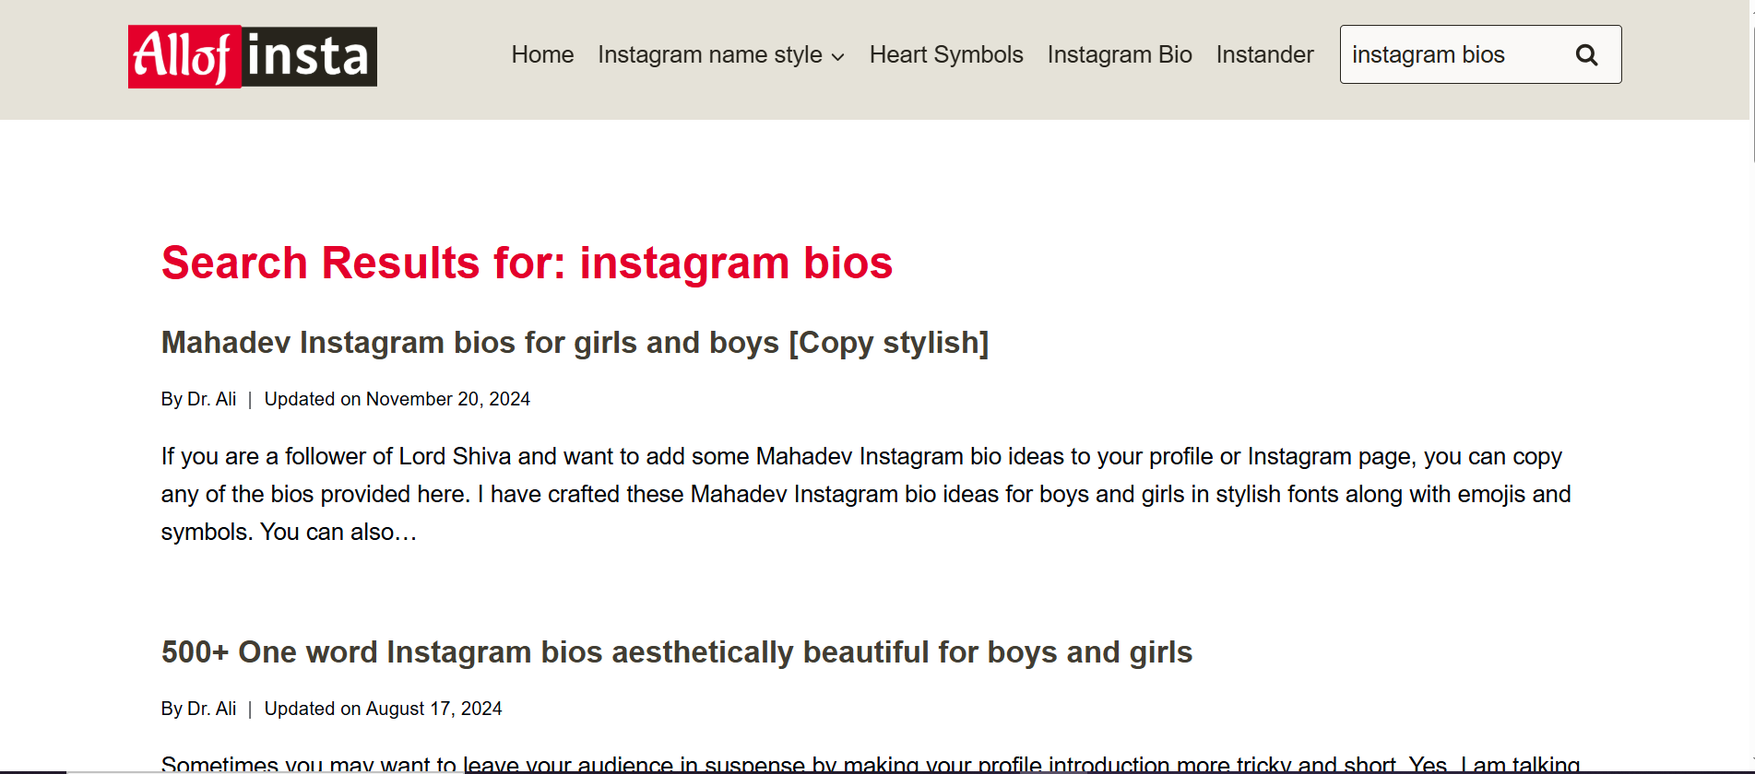Open the Mahadev Instagram bios article

coord(575,342)
